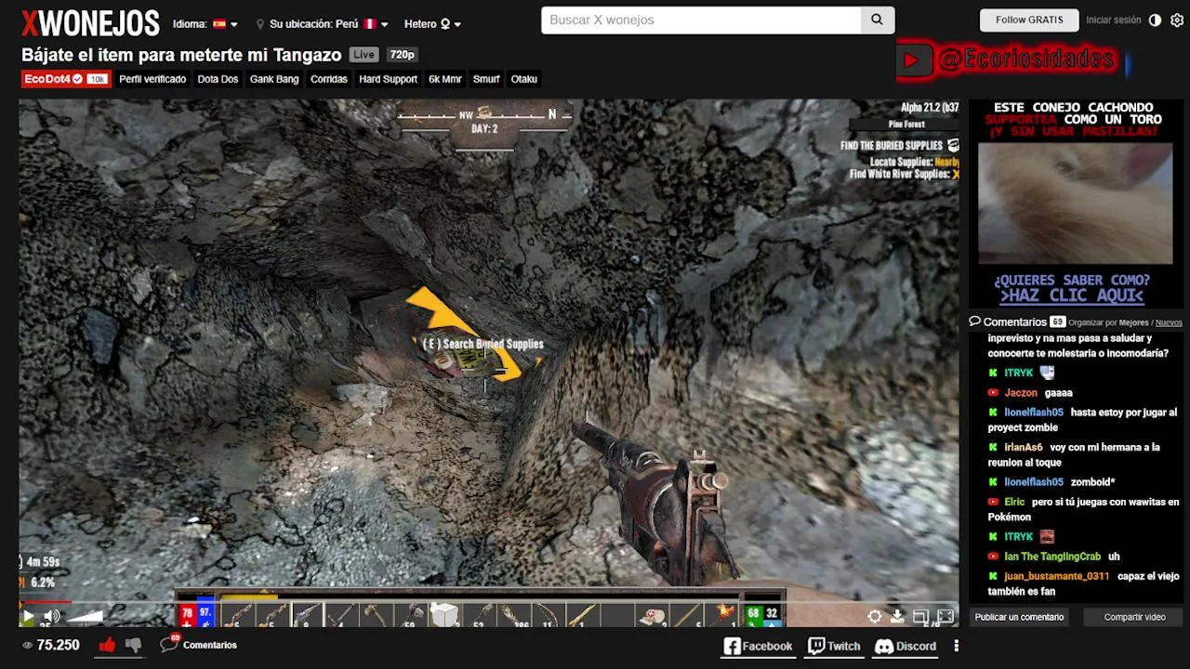Viewport: 1190px width, 669px height.
Task: Click the search magnifier icon
Action: [877, 20]
